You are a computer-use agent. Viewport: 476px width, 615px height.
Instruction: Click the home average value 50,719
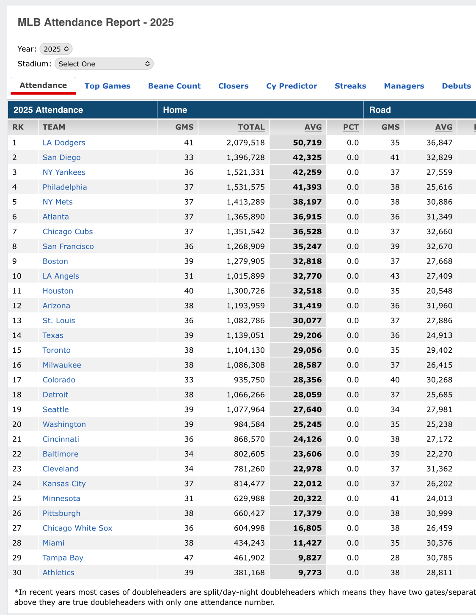tap(308, 143)
